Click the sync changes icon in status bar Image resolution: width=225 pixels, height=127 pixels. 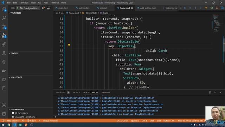[x=23, y=121]
